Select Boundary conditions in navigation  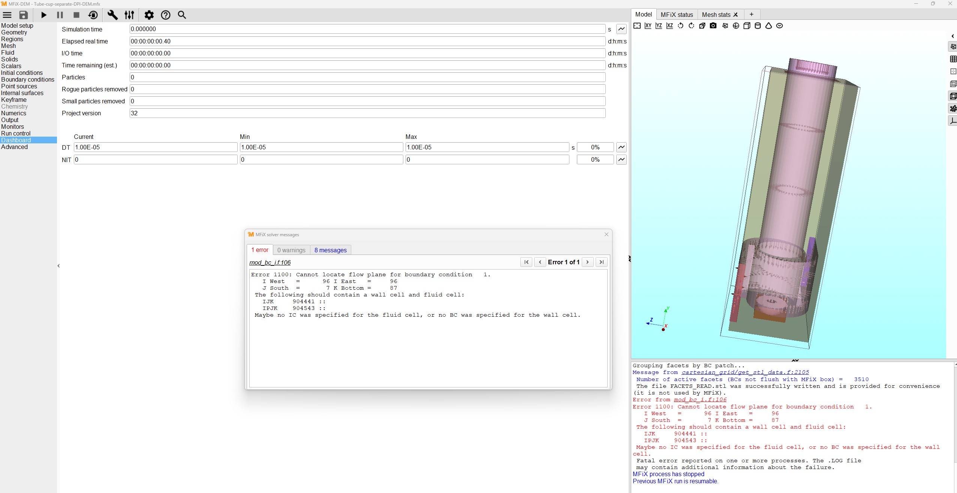point(28,79)
